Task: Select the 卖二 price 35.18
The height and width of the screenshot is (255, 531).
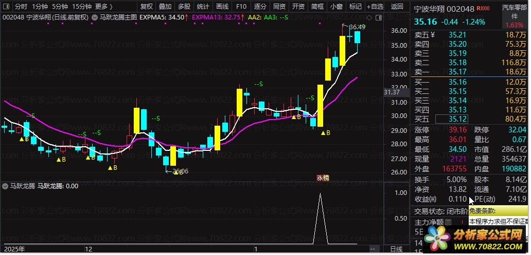Action: [x=457, y=63]
